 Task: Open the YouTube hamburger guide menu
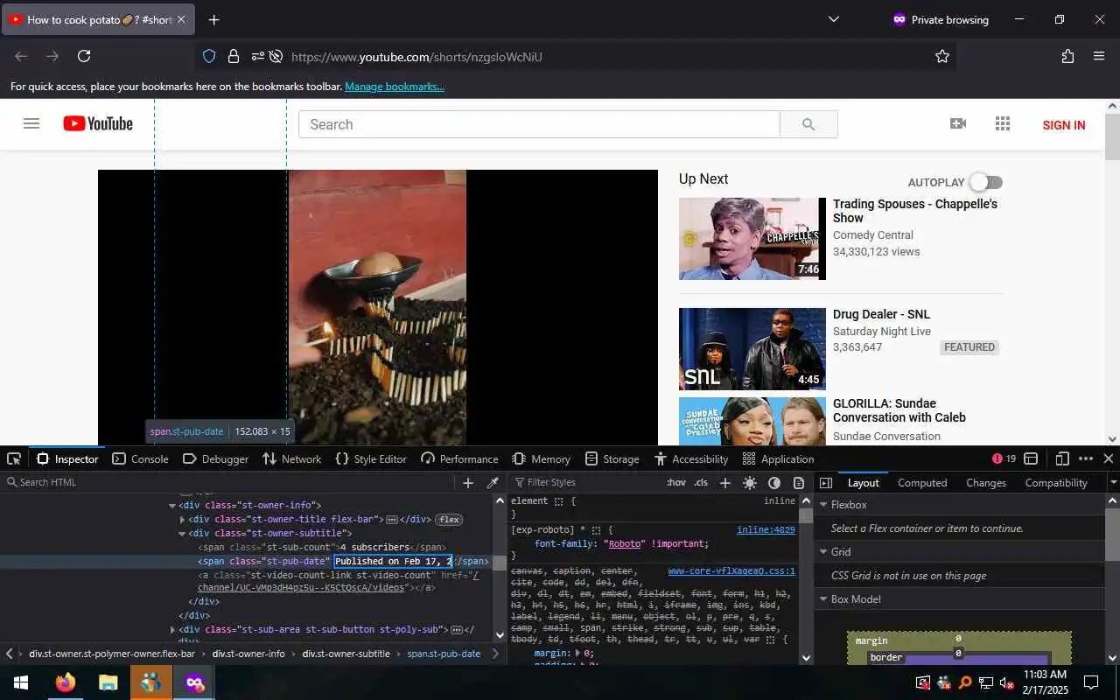pyautogui.click(x=31, y=123)
